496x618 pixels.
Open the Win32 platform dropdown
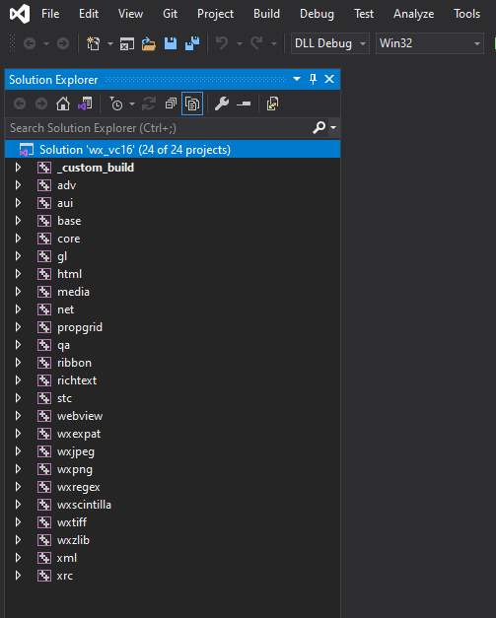(430, 43)
